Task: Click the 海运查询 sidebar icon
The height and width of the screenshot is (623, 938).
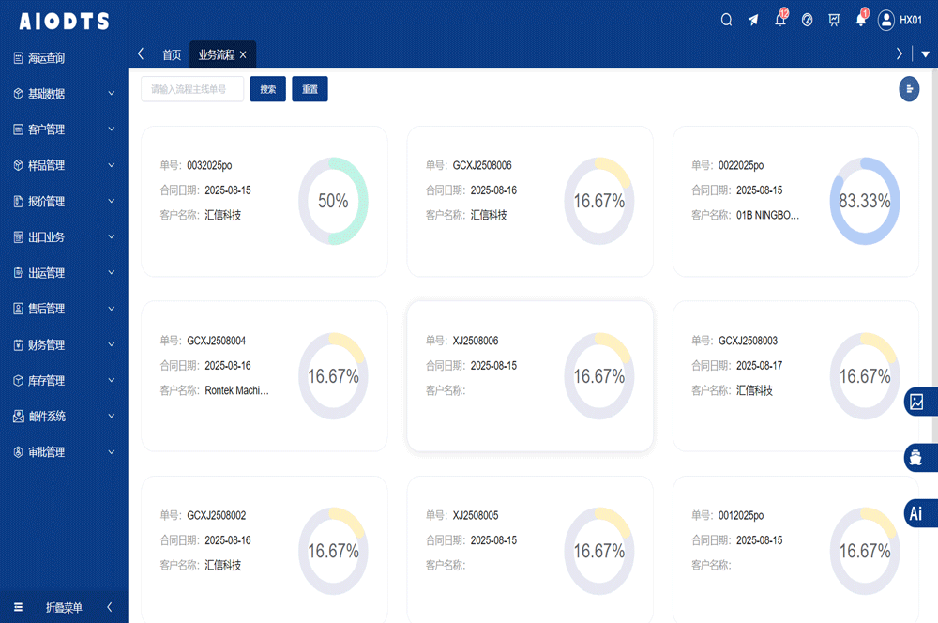Action: (18, 58)
